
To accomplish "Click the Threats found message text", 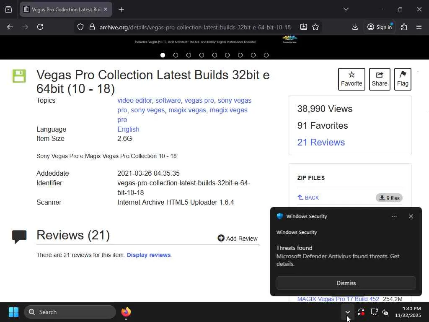I will [338, 256].
